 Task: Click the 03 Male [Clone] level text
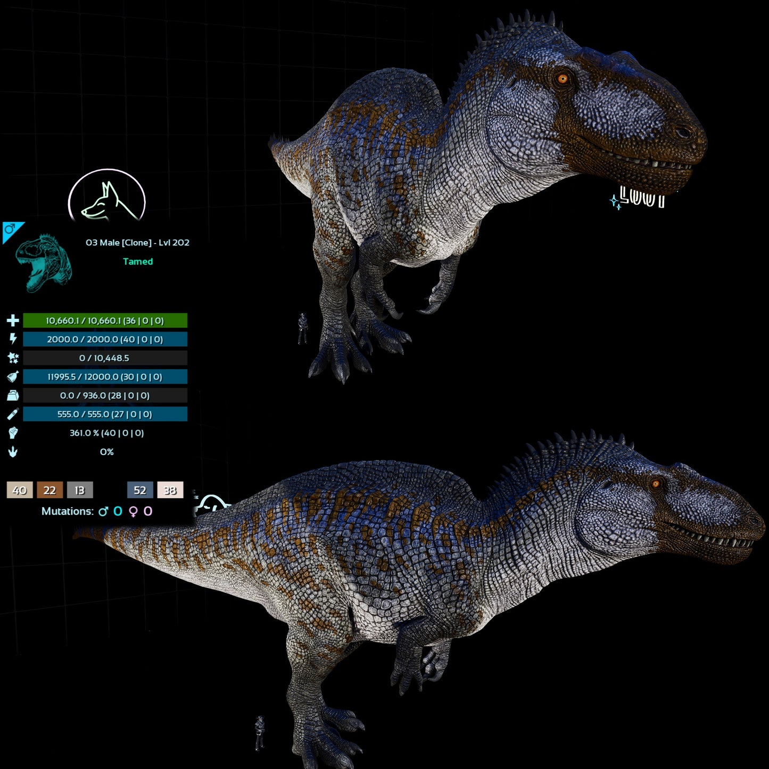[x=138, y=242]
